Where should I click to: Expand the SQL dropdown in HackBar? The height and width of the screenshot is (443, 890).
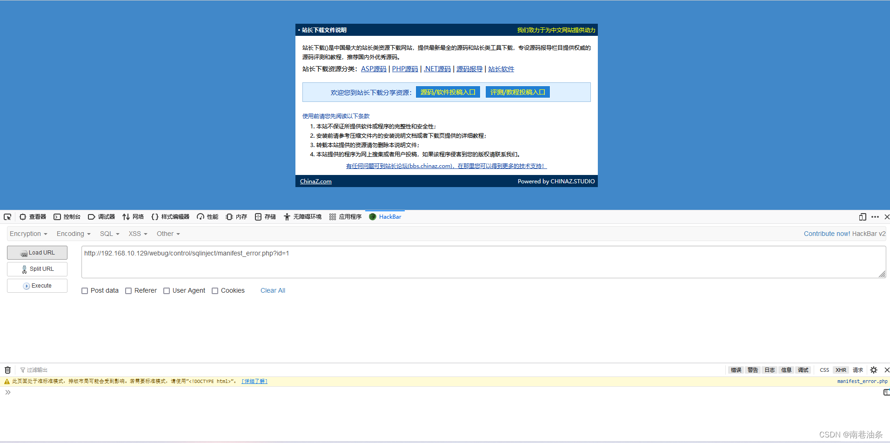109,233
